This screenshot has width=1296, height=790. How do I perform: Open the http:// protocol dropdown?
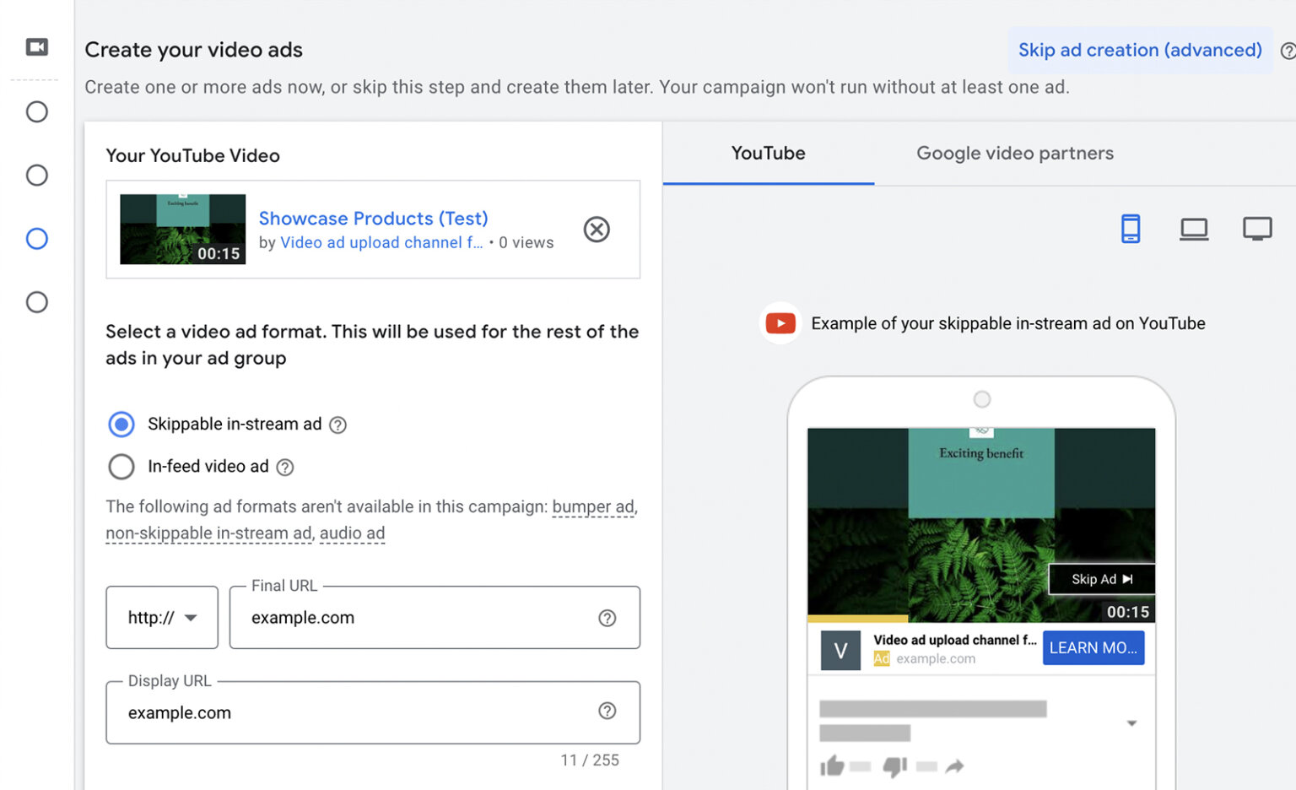(161, 617)
